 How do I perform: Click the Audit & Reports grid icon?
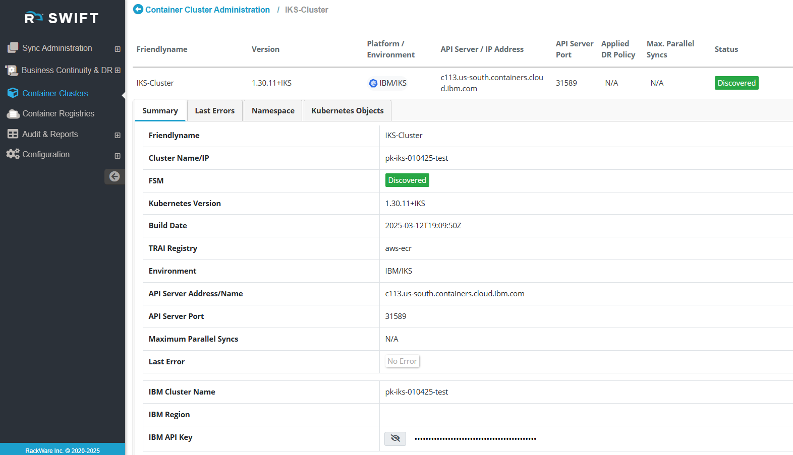[x=13, y=134]
